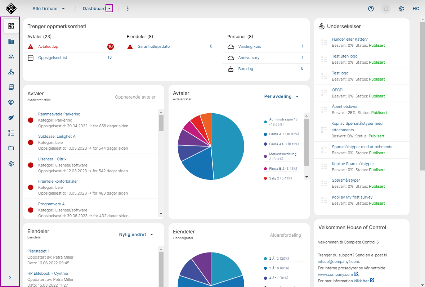Click the intsup@company1.com email link
The image size is (425, 287).
coord(338,261)
